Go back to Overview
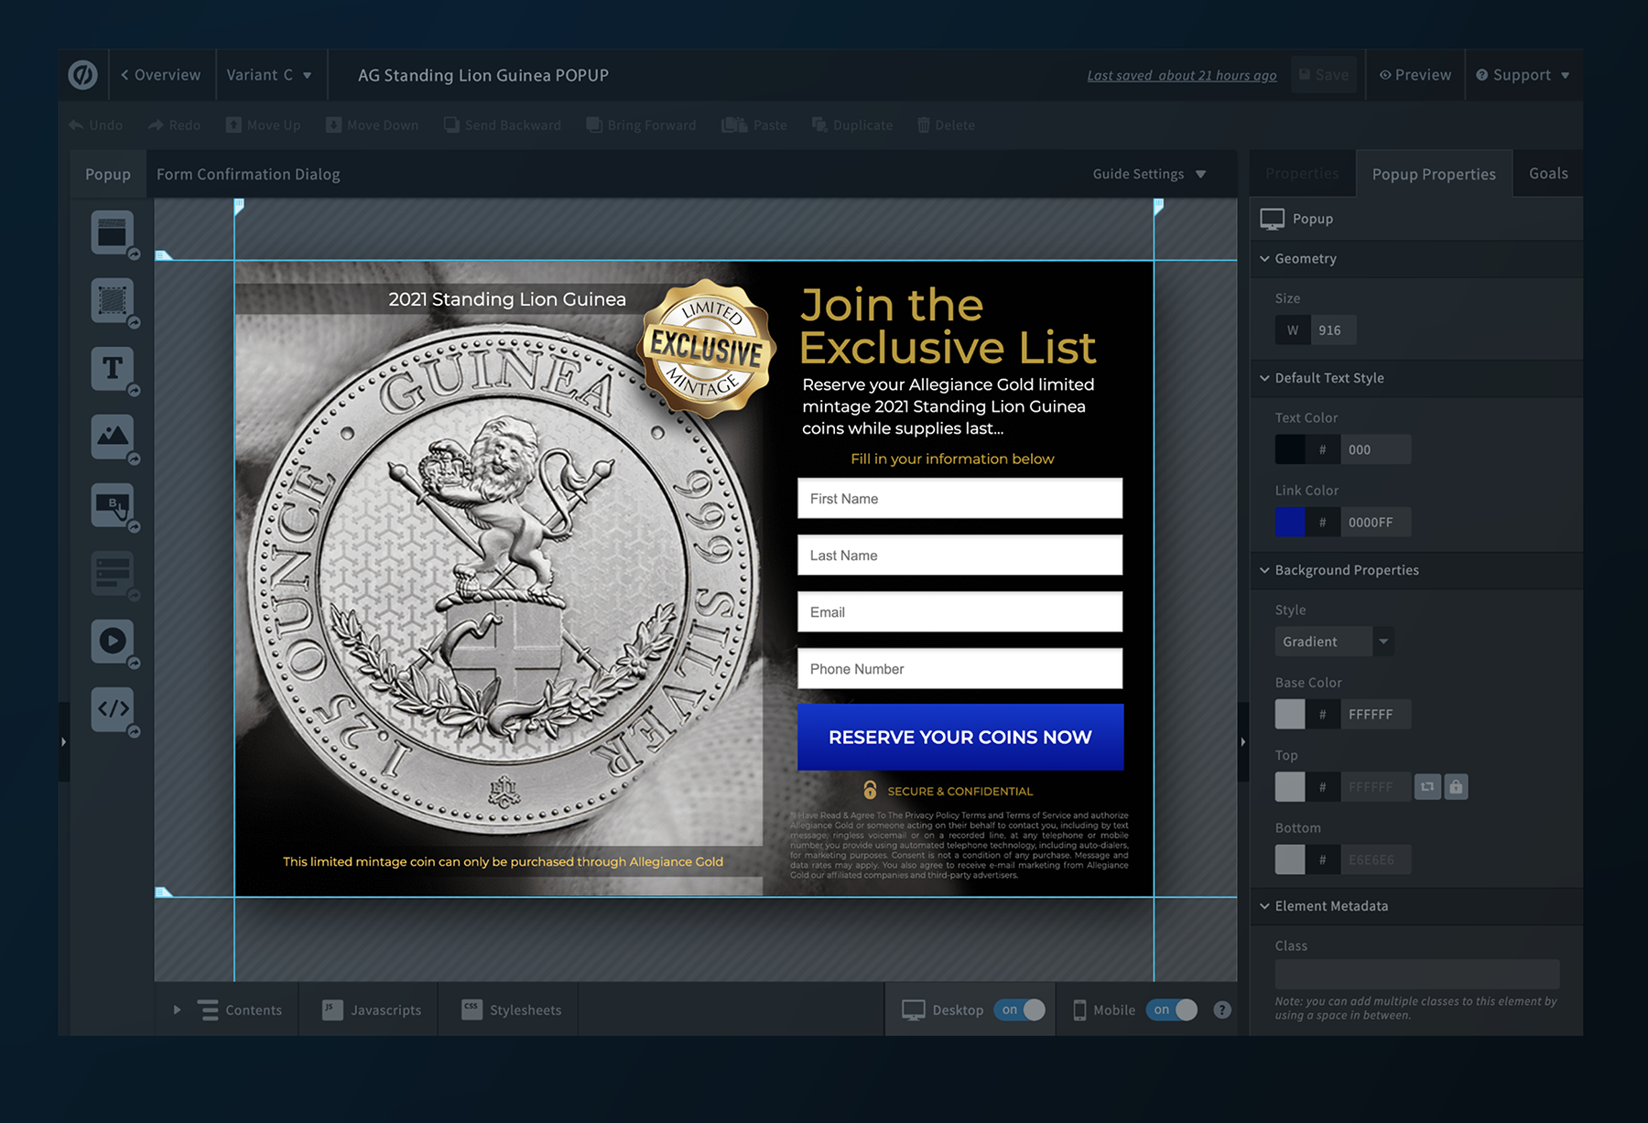This screenshot has height=1123, width=1648. click(x=161, y=75)
